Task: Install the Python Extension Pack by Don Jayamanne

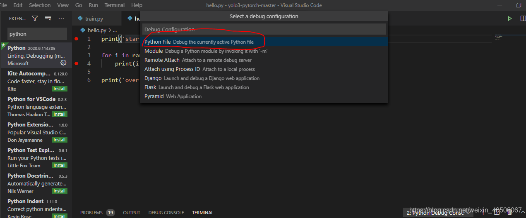Action: pos(59,140)
